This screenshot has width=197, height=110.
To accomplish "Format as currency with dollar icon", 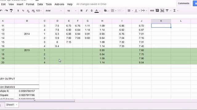I will tap(18, 11).
